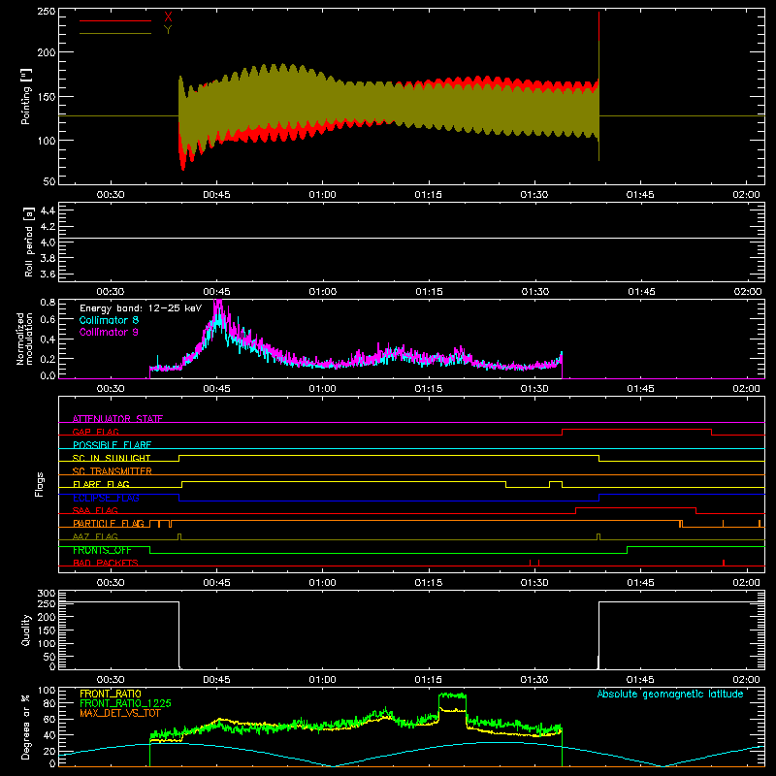Screen dimensions: 776x776
Task: Click the 0.4 tick on modulation axis
Action: [x=48, y=339]
